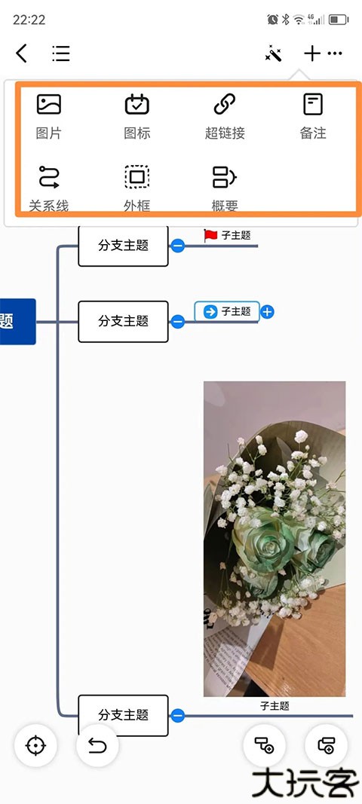
Task: Open the outline list view
Action: pyautogui.click(x=60, y=53)
